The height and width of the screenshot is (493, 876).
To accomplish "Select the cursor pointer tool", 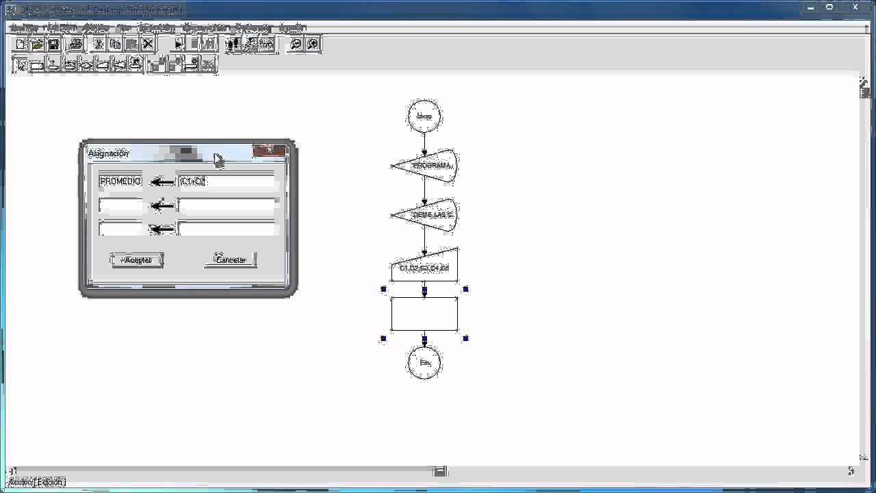I will 21,65.
